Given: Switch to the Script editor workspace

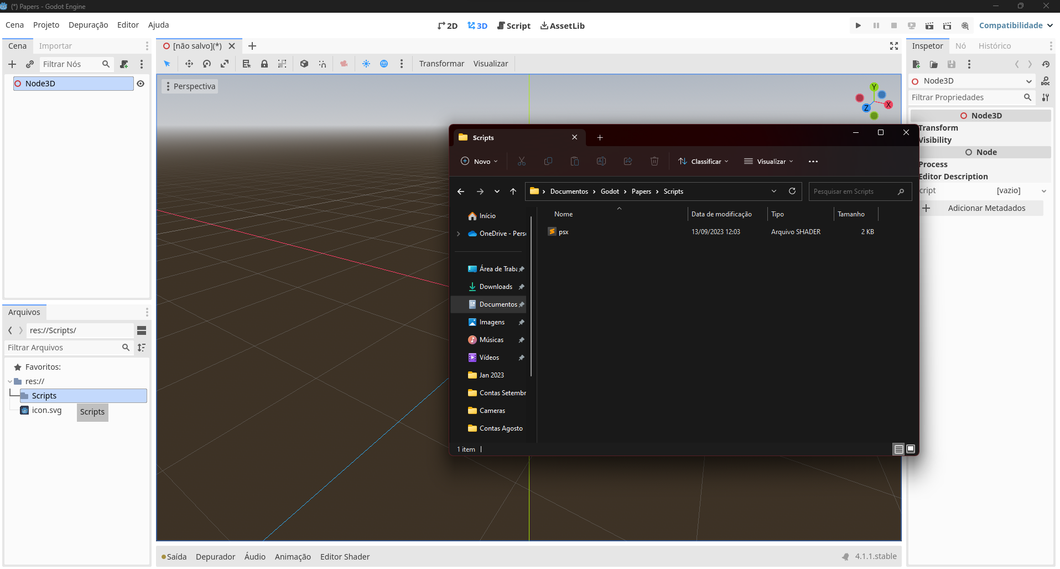Looking at the screenshot, I should (x=513, y=25).
